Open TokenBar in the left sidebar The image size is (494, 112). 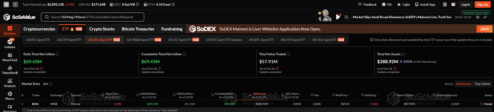point(10,70)
